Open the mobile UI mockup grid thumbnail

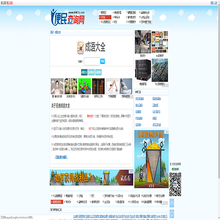[x=160, y=42]
